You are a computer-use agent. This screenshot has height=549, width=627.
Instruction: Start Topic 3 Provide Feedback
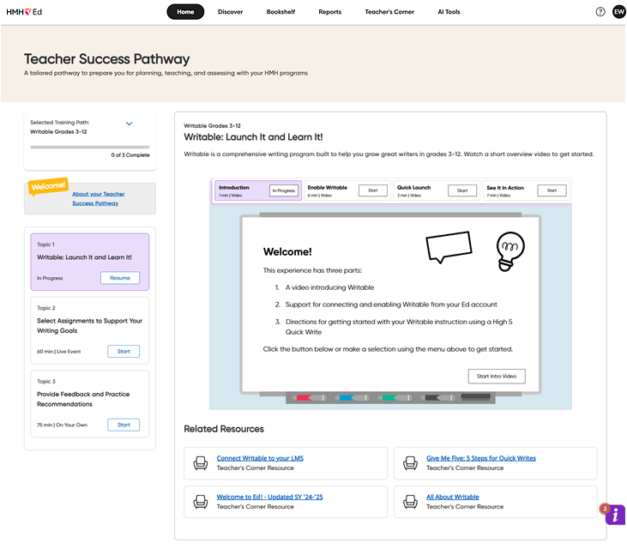[124, 425]
